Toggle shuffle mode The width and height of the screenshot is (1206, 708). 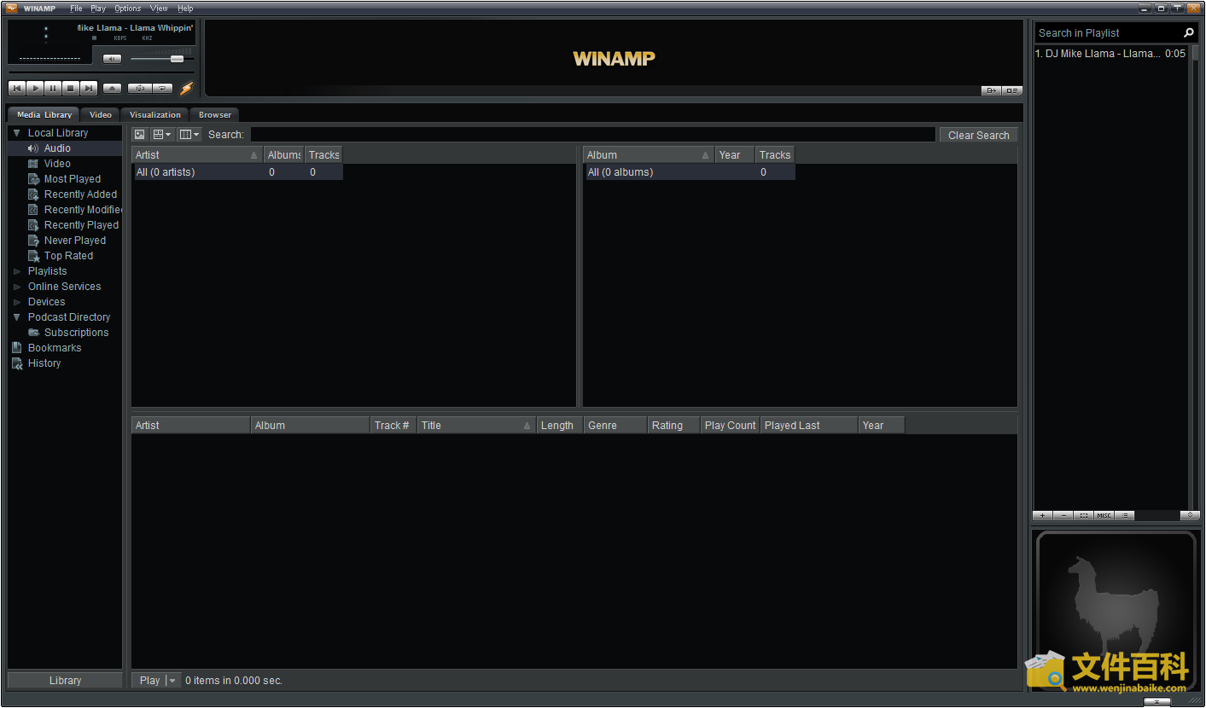(140, 88)
